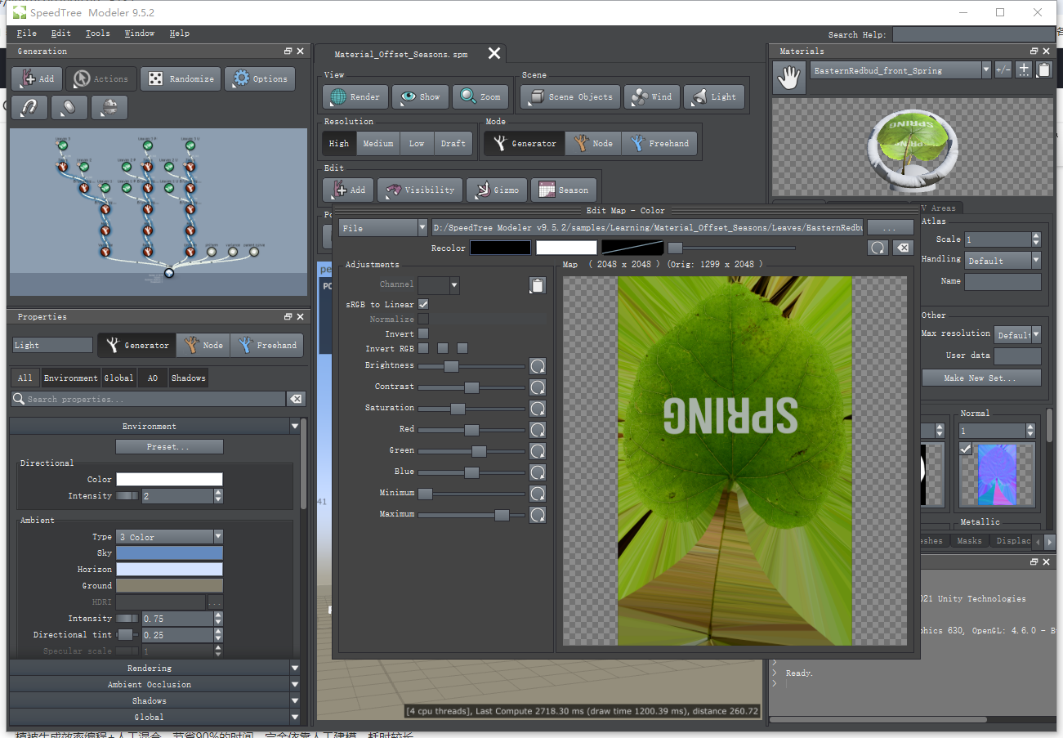Click the Search Help input field
This screenshot has height=738, width=1063.
click(973, 34)
